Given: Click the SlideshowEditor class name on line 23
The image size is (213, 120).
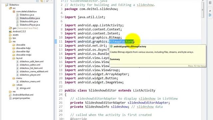Looking at the screenshot, I should [103, 90].
